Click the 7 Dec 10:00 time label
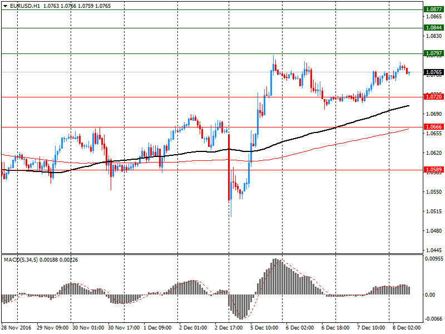 click(371, 327)
